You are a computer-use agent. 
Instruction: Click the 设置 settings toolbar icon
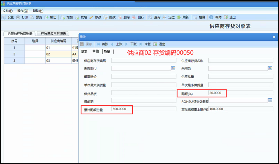point(4,17)
